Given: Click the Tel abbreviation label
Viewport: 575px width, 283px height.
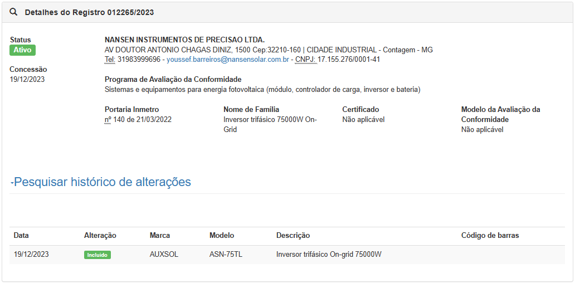Looking at the screenshot, I should click(110, 59).
